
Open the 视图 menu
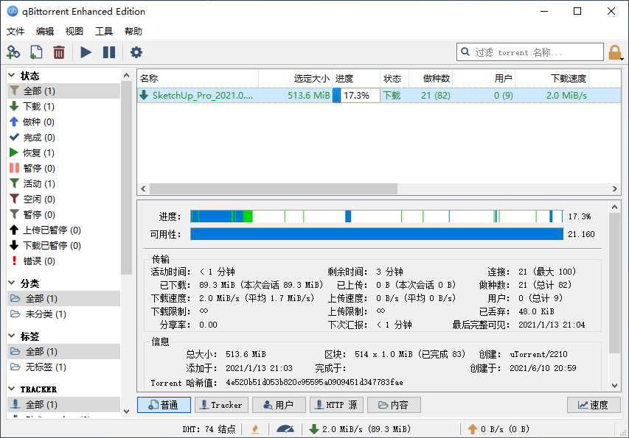74,31
